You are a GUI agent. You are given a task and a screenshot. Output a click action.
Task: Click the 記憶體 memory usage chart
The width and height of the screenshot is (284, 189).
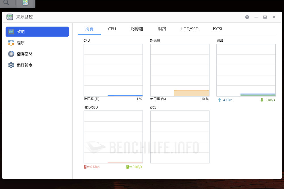point(180,70)
